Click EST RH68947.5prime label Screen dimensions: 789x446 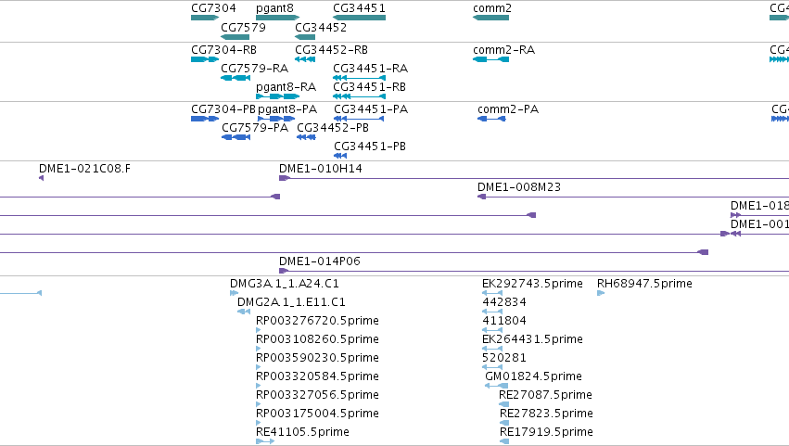click(644, 284)
